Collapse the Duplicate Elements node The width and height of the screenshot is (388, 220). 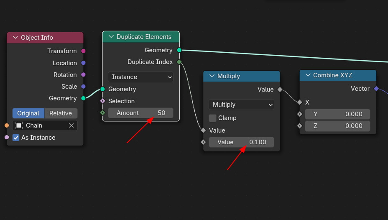point(111,37)
